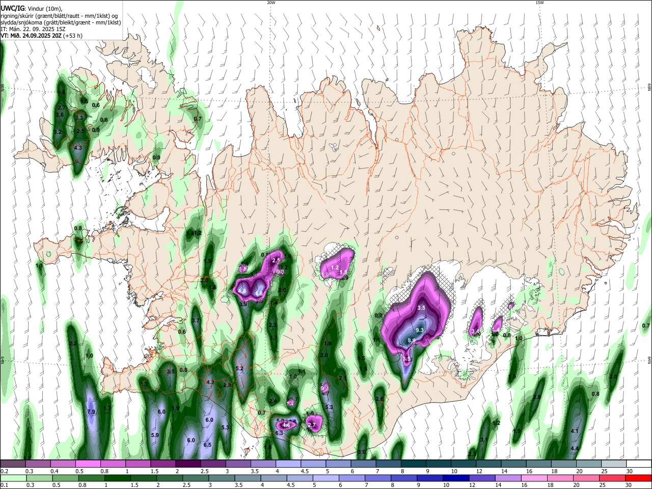Click the 6.3 precipitation value label
This screenshot has width=652, height=489.
[279, 433]
